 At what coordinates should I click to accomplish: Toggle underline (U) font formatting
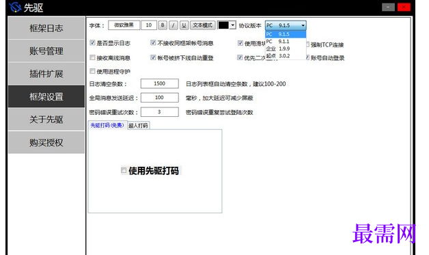184,25
